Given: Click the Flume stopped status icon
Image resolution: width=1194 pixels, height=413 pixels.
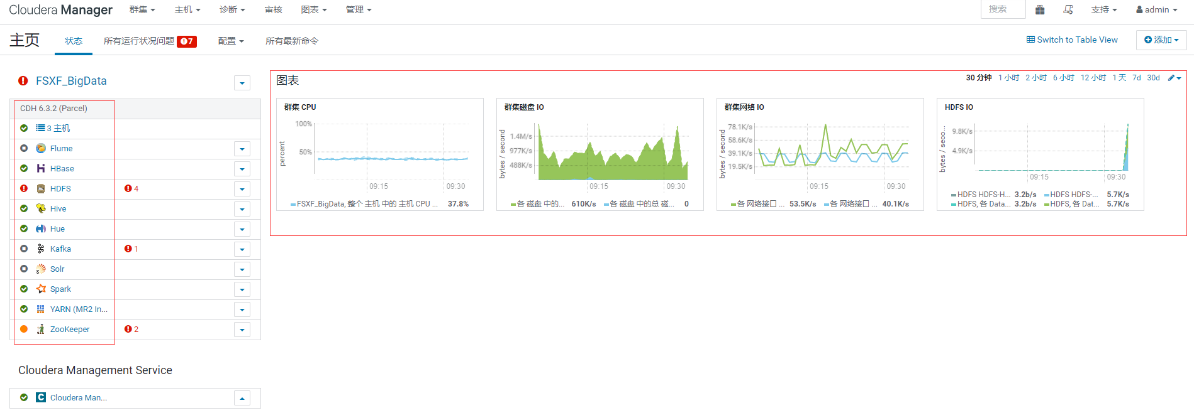Looking at the screenshot, I should [24, 148].
